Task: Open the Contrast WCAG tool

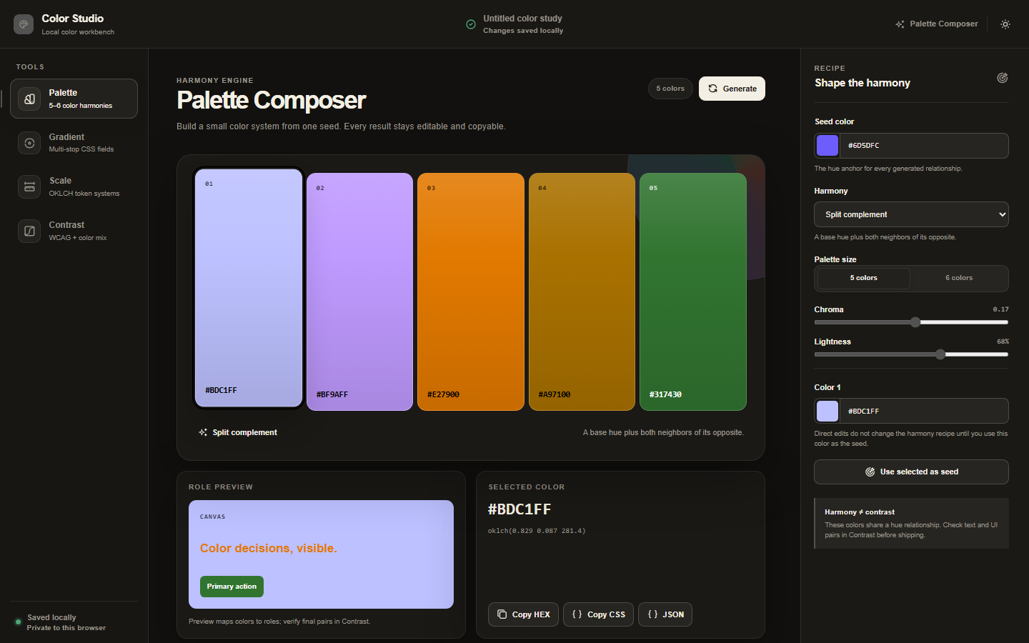Action: tap(74, 231)
